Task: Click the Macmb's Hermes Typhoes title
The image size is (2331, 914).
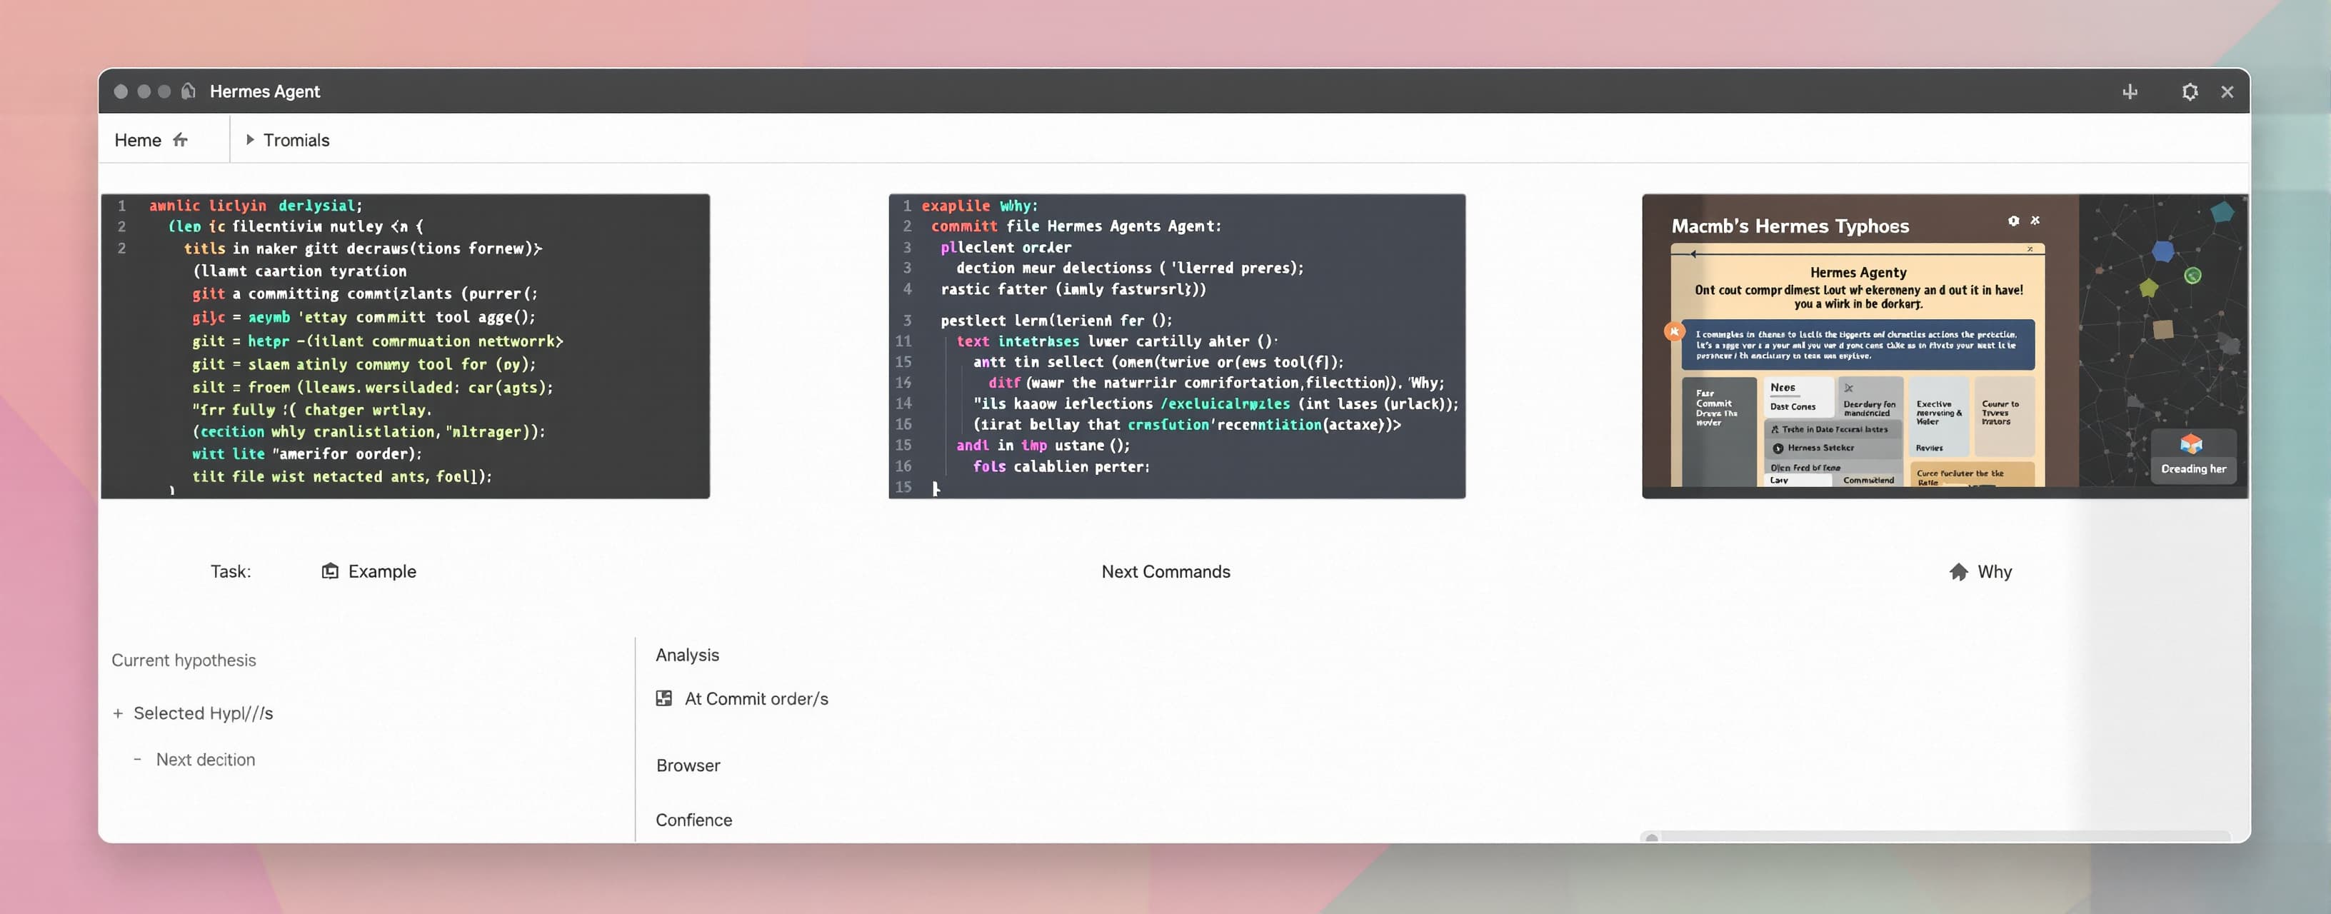Action: (x=1790, y=226)
